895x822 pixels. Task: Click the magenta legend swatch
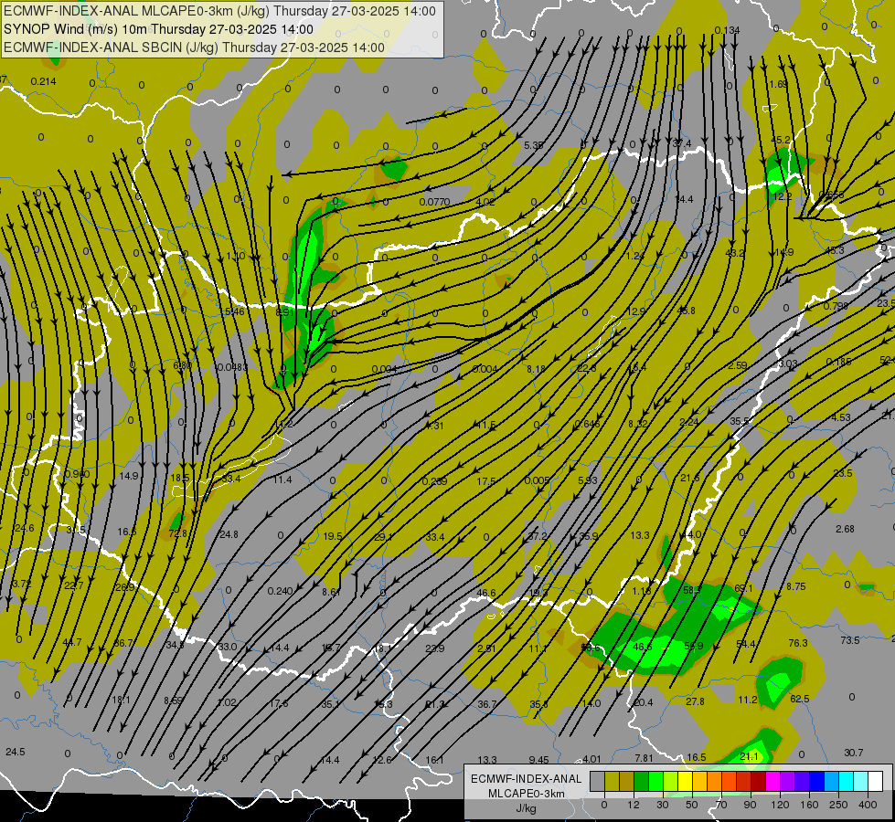(772, 781)
